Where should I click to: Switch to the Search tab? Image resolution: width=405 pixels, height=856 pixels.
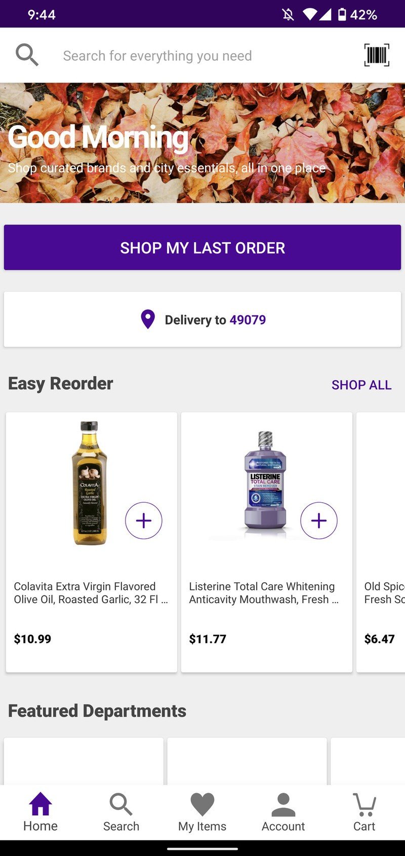click(121, 812)
